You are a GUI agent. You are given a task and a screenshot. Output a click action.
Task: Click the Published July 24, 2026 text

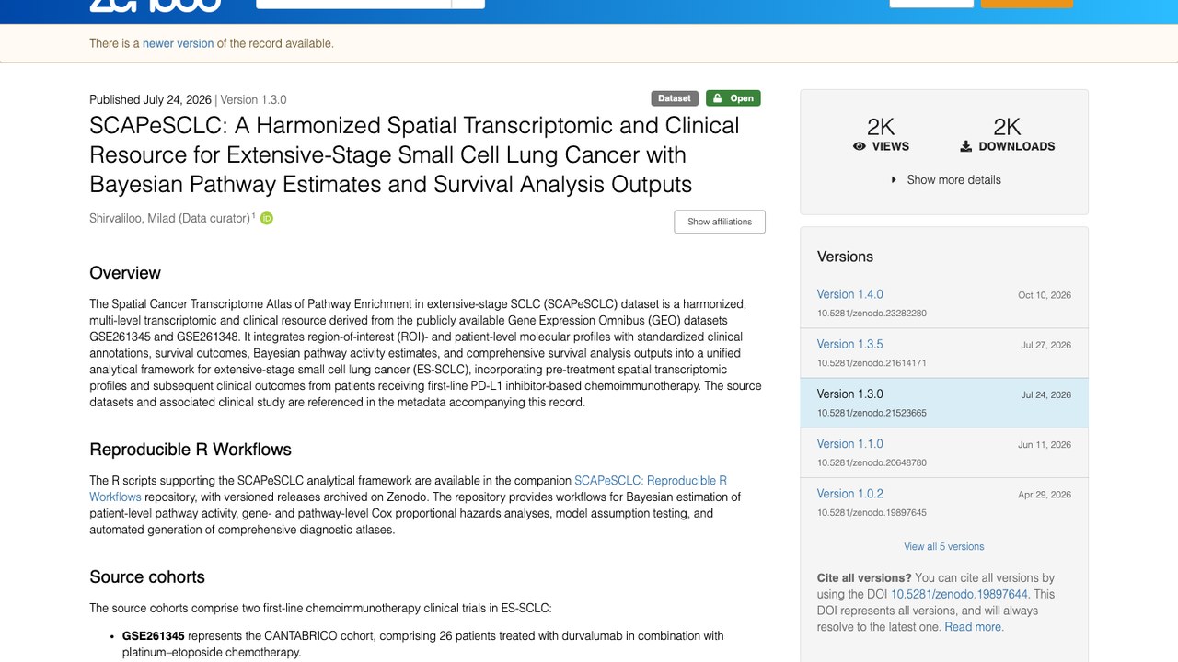(x=150, y=99)
